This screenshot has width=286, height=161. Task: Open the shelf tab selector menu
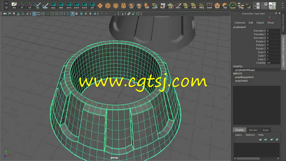(x=6, y=3)
